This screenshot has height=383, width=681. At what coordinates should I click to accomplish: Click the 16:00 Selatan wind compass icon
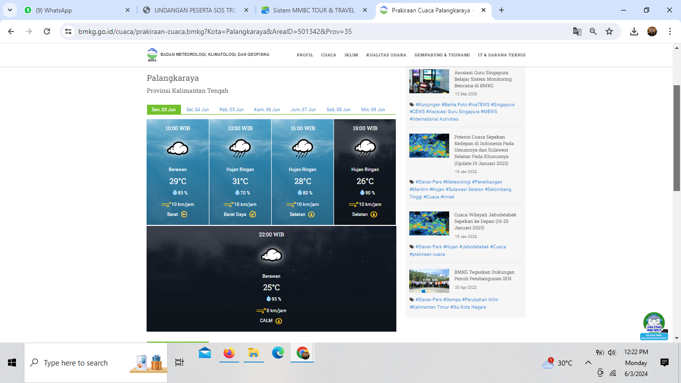click(311, 214)
